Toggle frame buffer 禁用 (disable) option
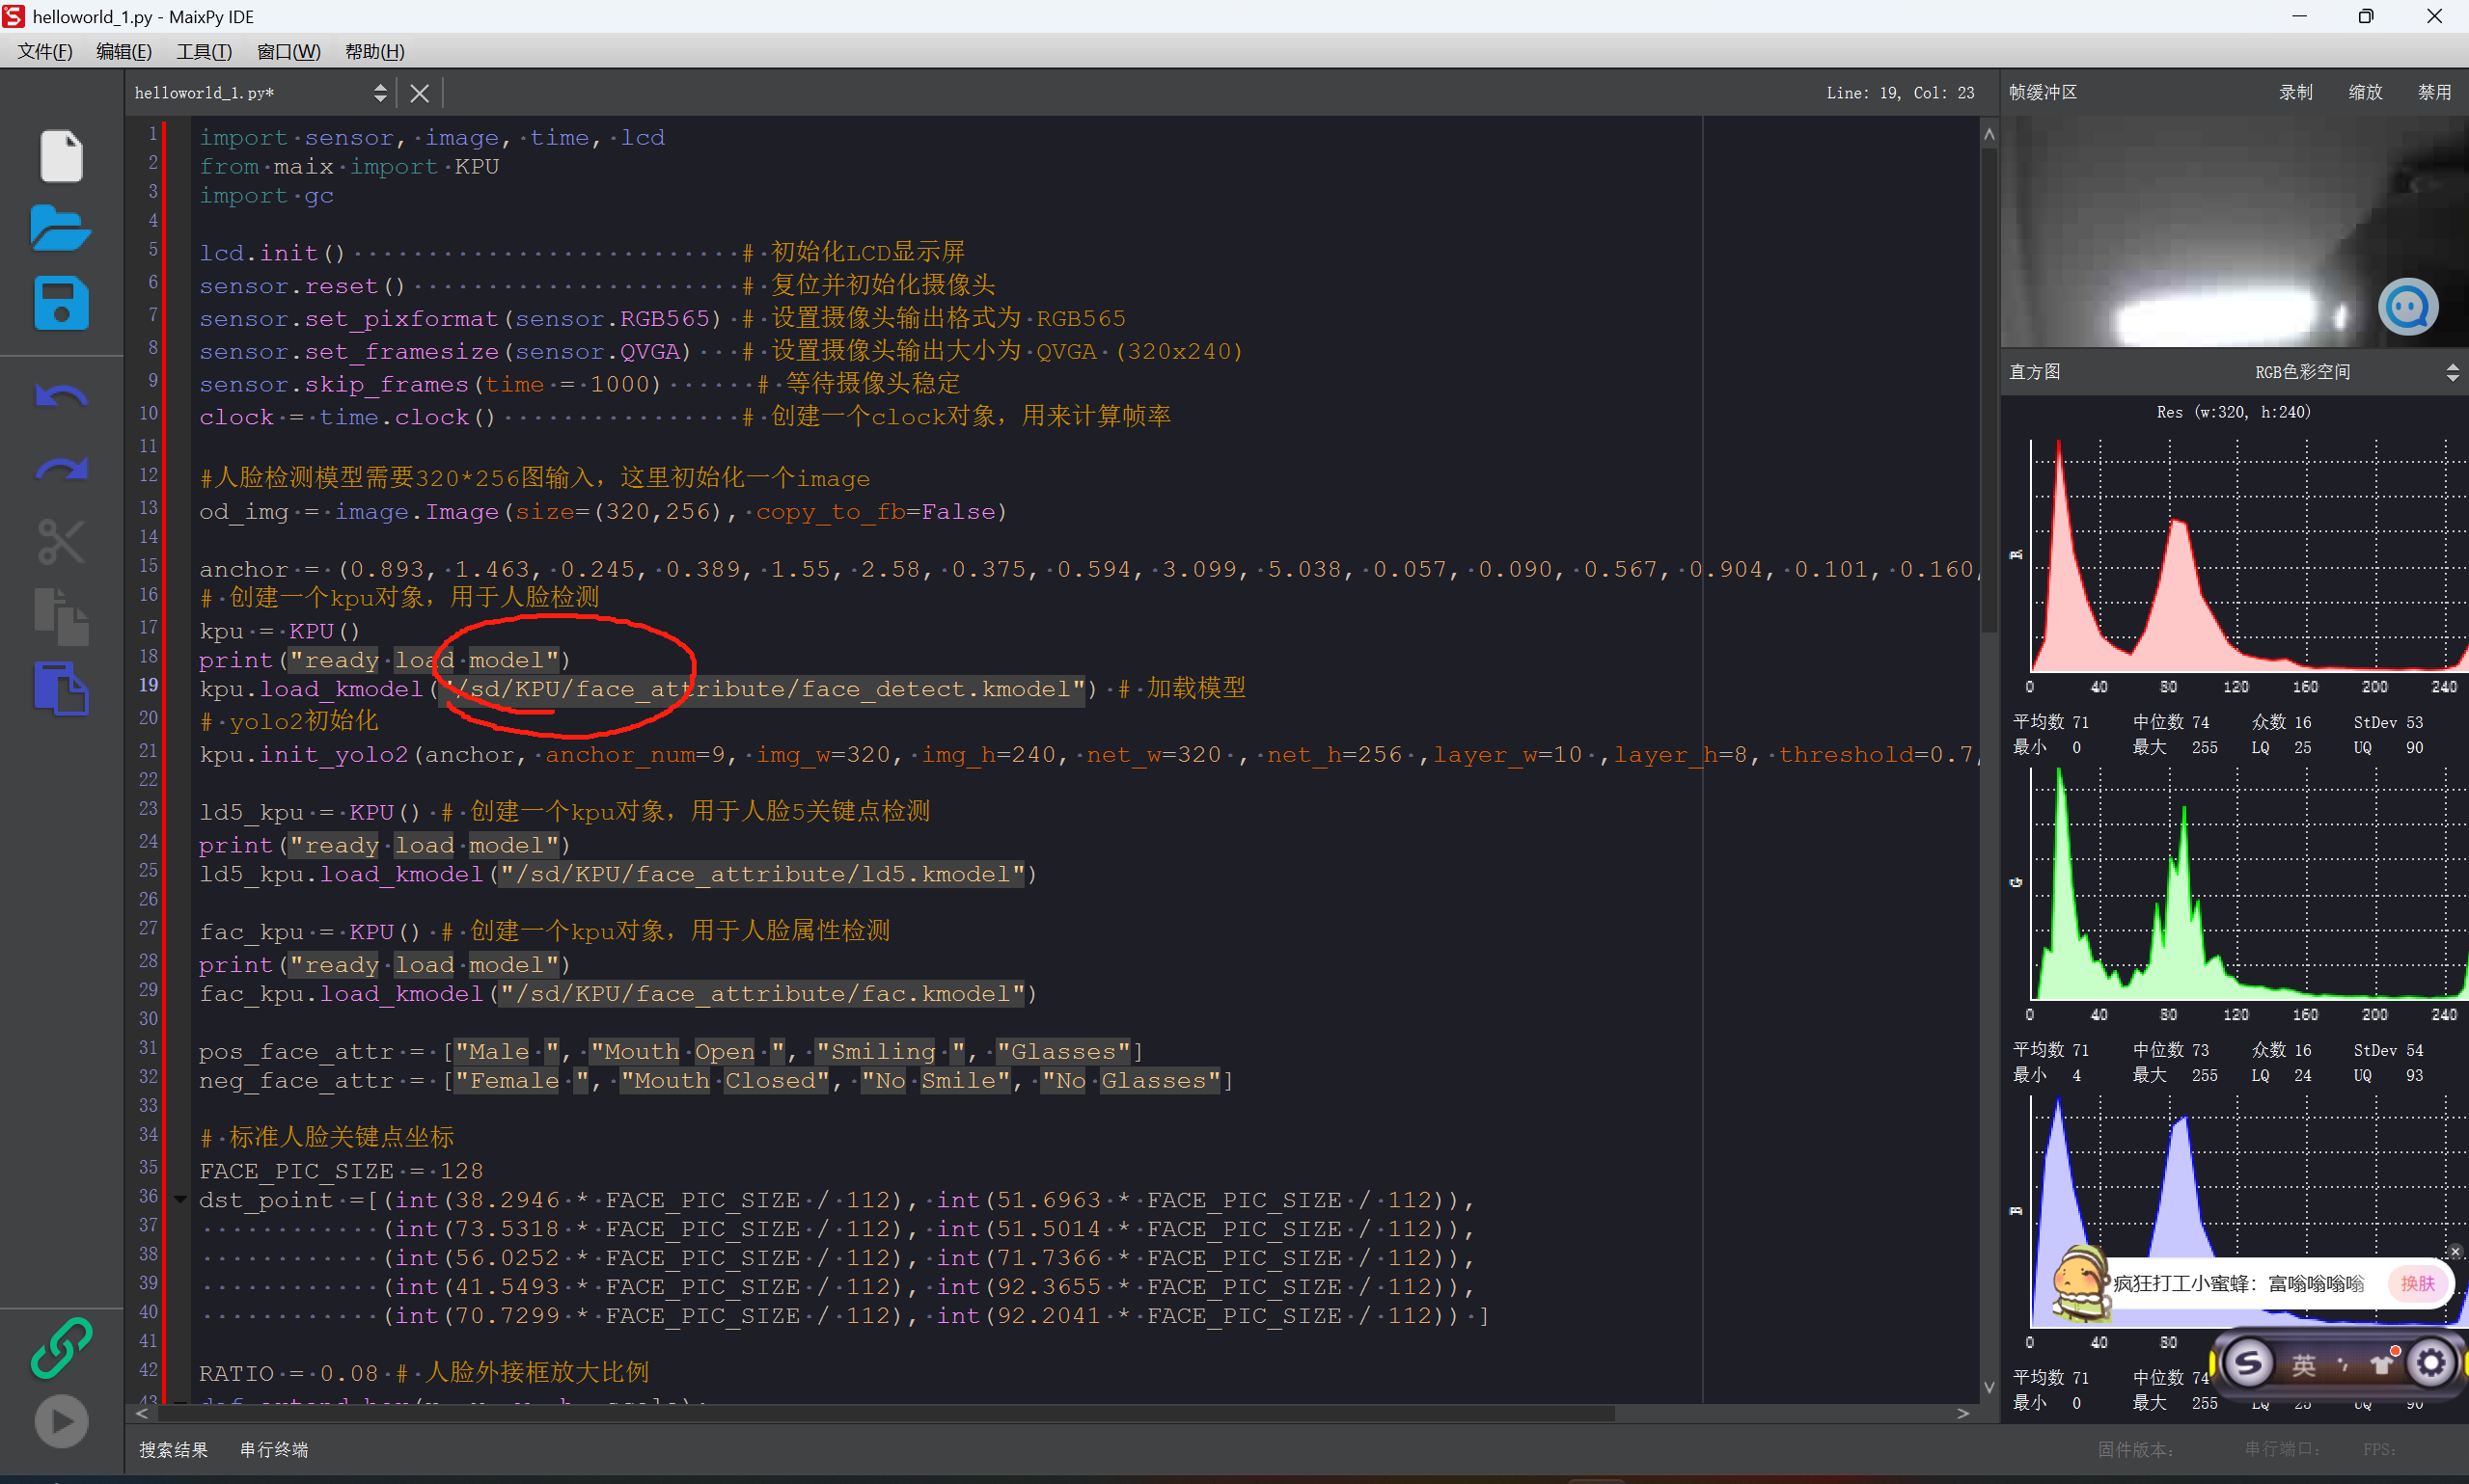The height and width of the screenshot is (1484, 2469). [x=2433, y=92]
